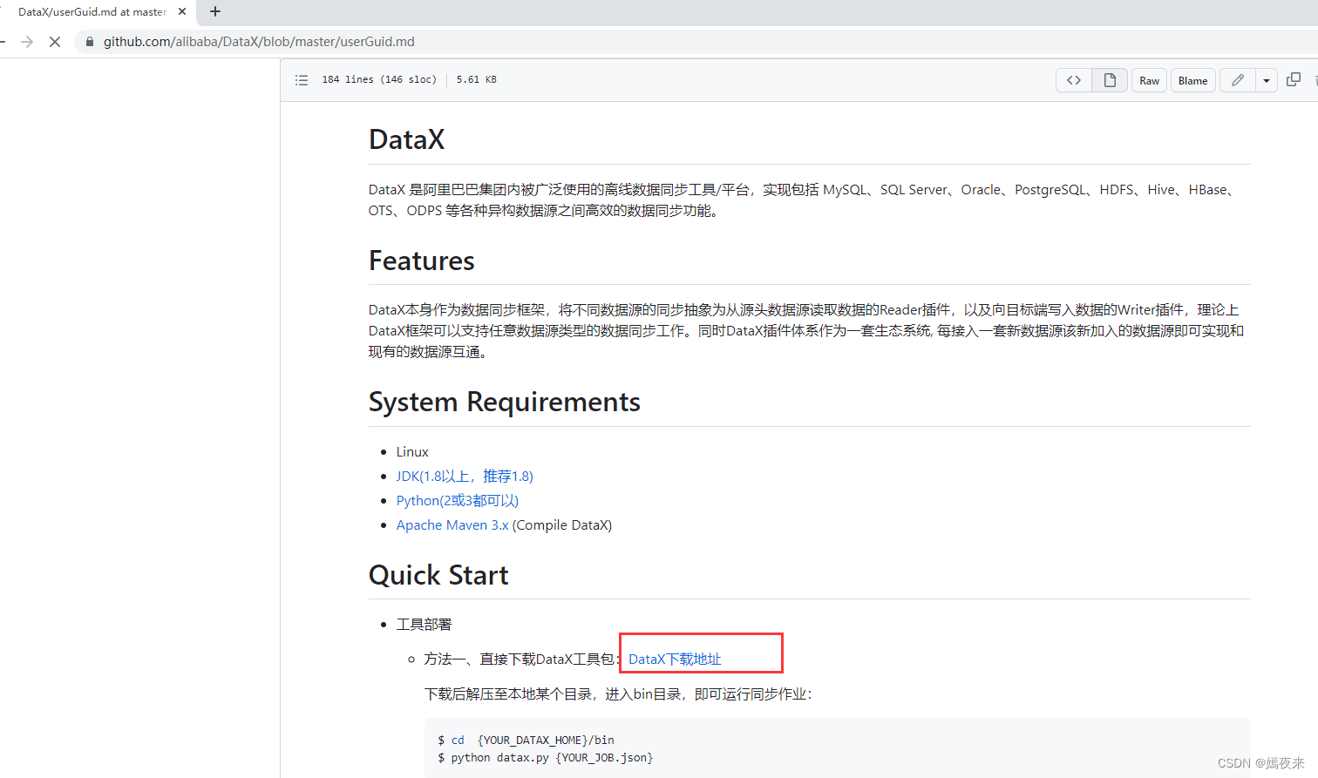Open a new browser tab
The image size is (1318, 778).
pyautogui.click(x=215, y=11)
